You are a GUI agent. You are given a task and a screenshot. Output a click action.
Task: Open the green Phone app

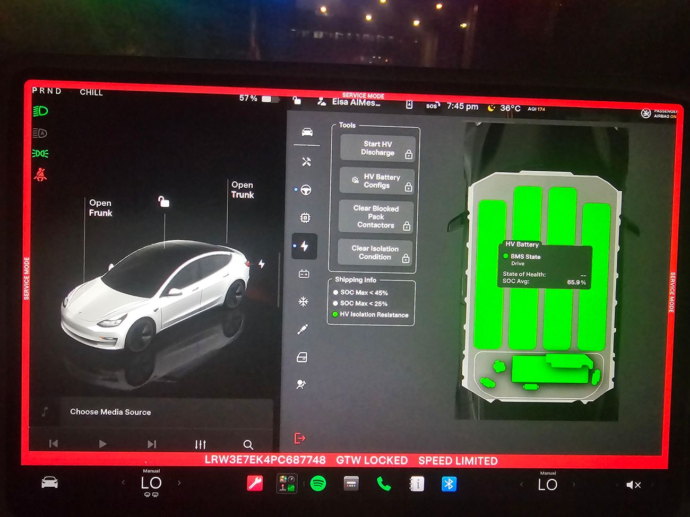[384, 484]
